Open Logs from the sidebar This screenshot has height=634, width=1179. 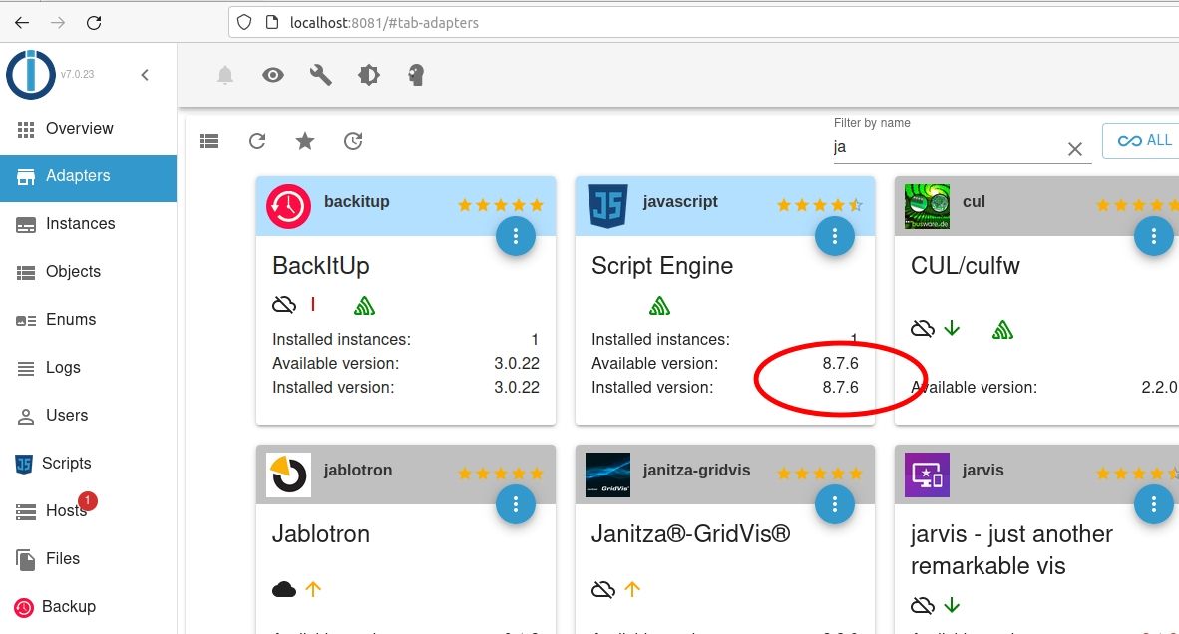(88, 367)
